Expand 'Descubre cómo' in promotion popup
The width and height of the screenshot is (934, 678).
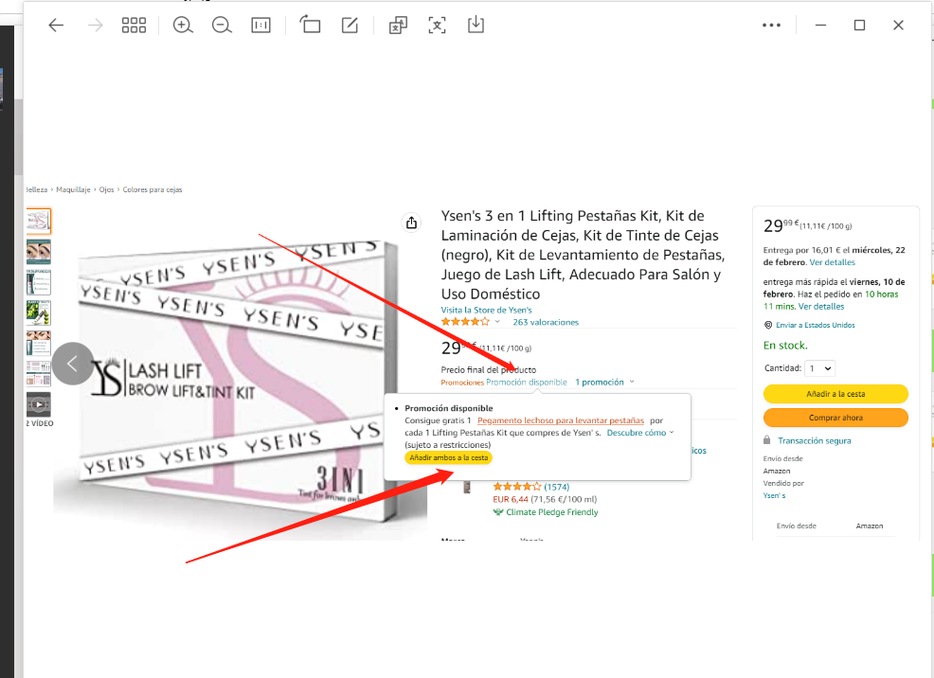[x=640, y=433]
